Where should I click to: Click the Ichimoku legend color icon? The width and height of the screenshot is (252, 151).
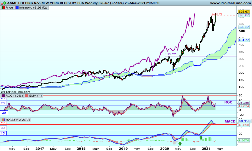(x=17, y=7)
